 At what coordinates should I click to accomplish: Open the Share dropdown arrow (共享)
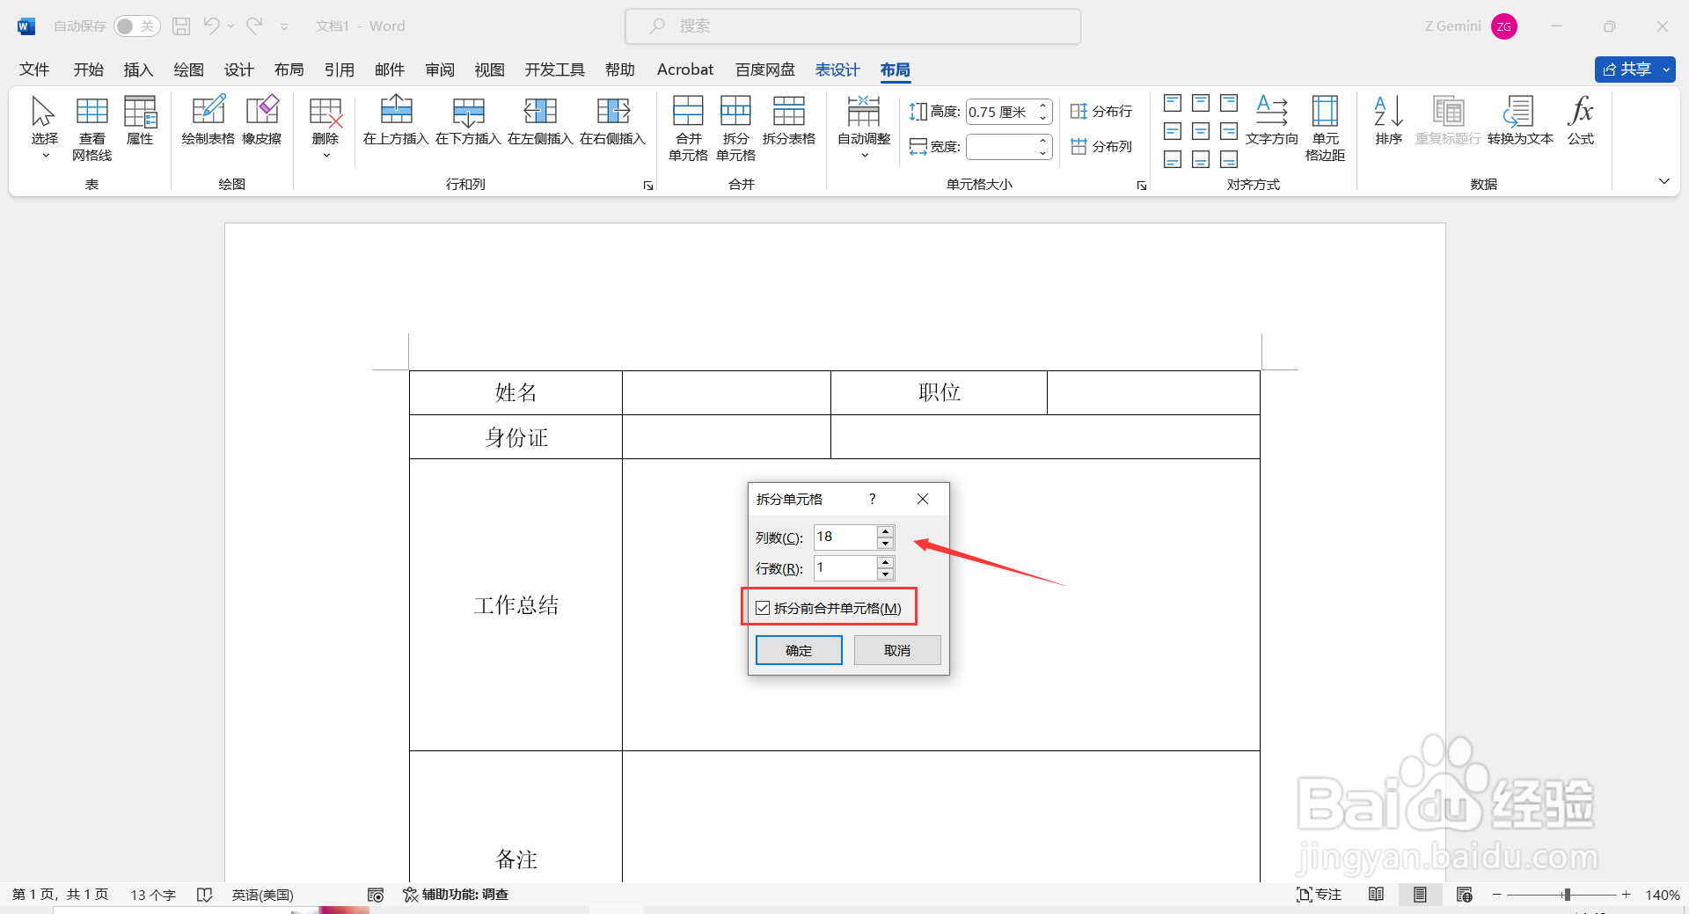pyautogui.click(x=1666, y=69)
